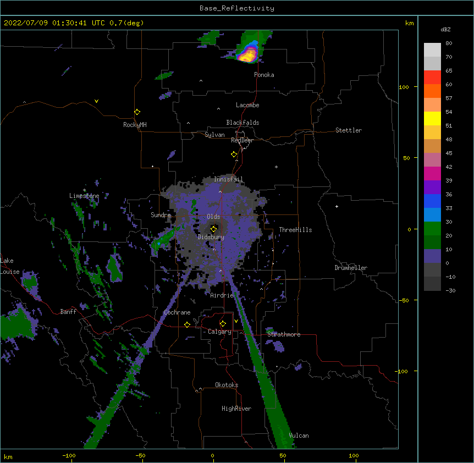This screenshot has width=474, height=463.
Task: Pick the light orange 57 dBZ legend swatch
Action: pos(432,105)
